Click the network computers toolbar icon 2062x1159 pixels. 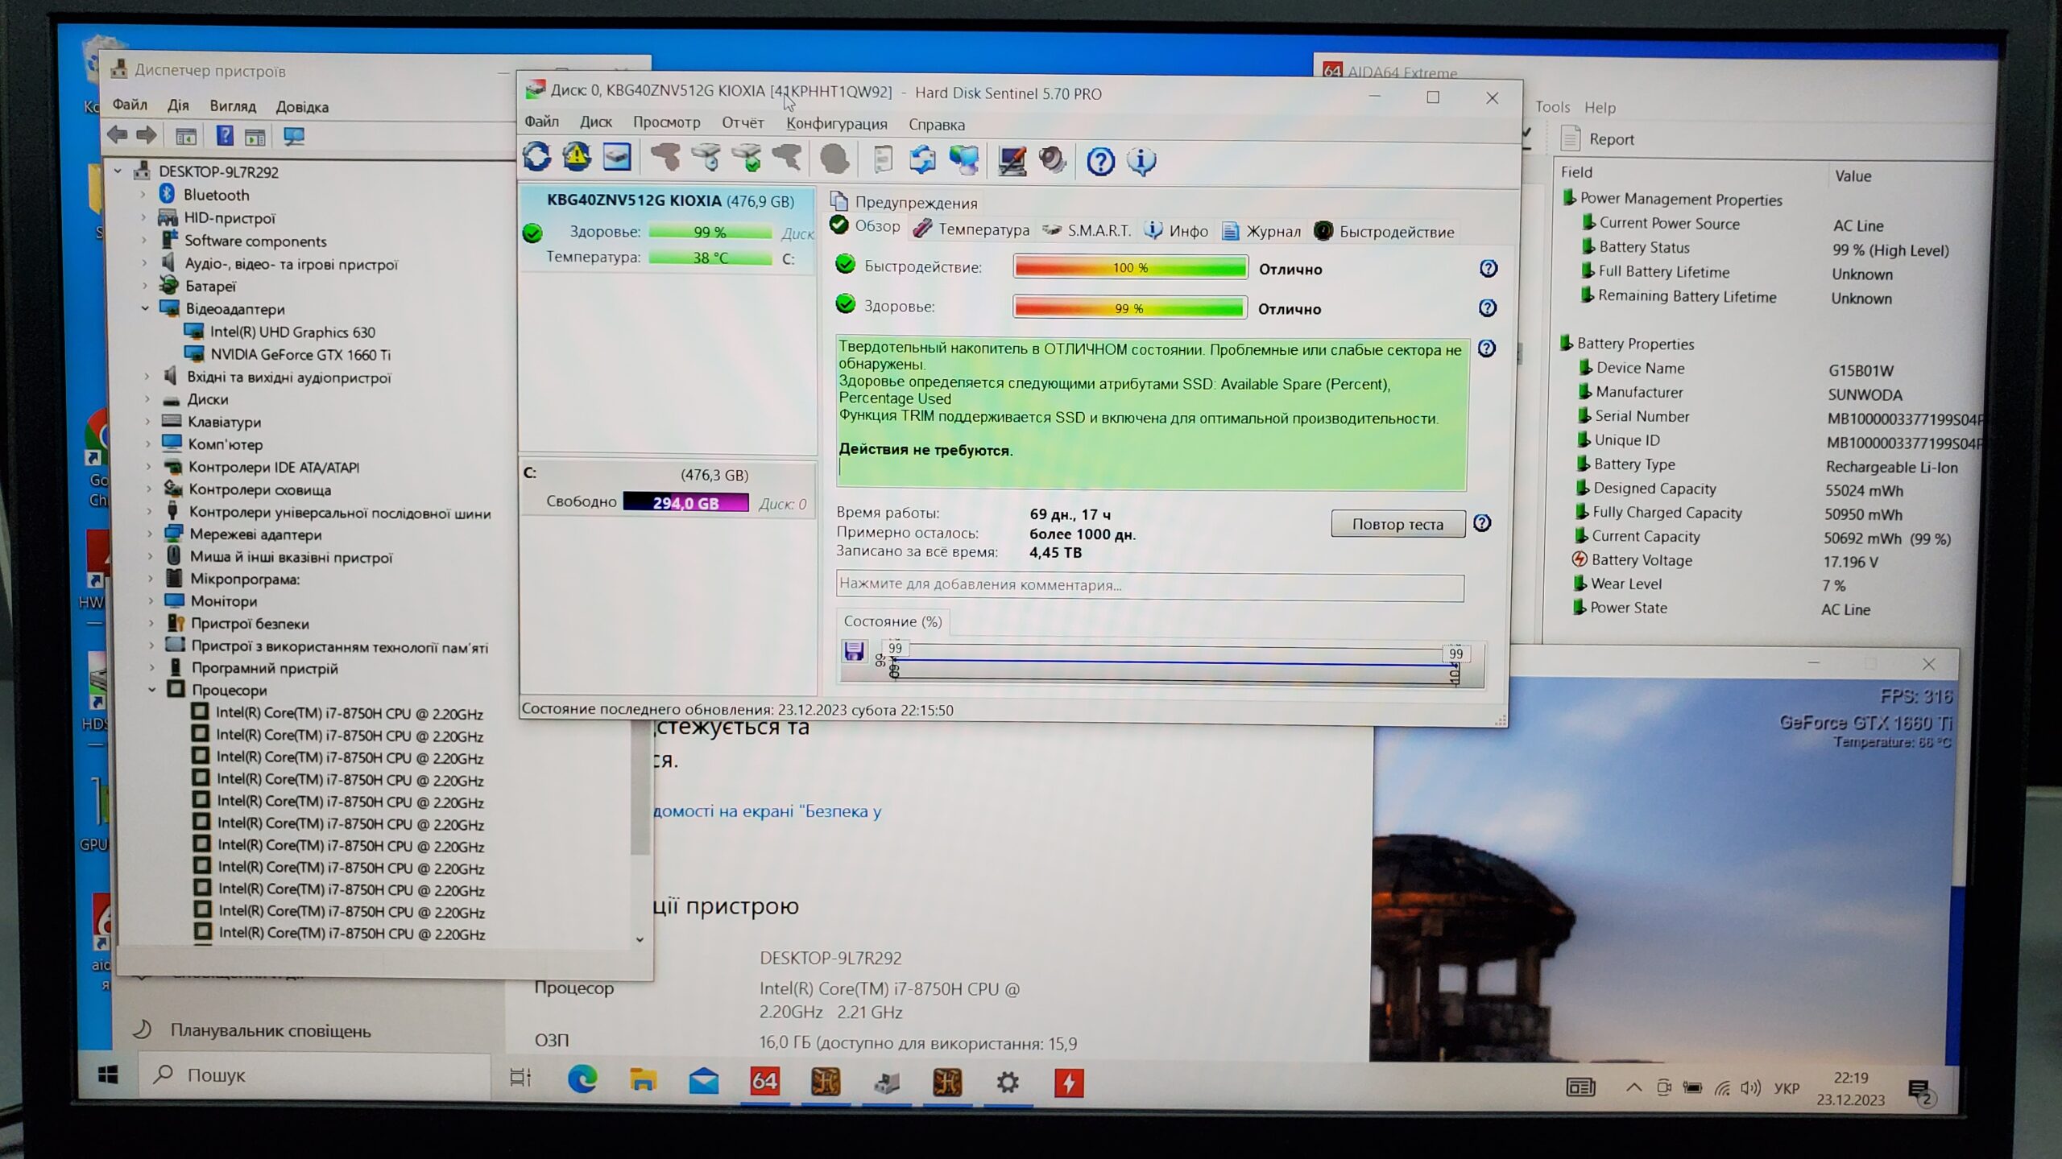pos(963,159)
